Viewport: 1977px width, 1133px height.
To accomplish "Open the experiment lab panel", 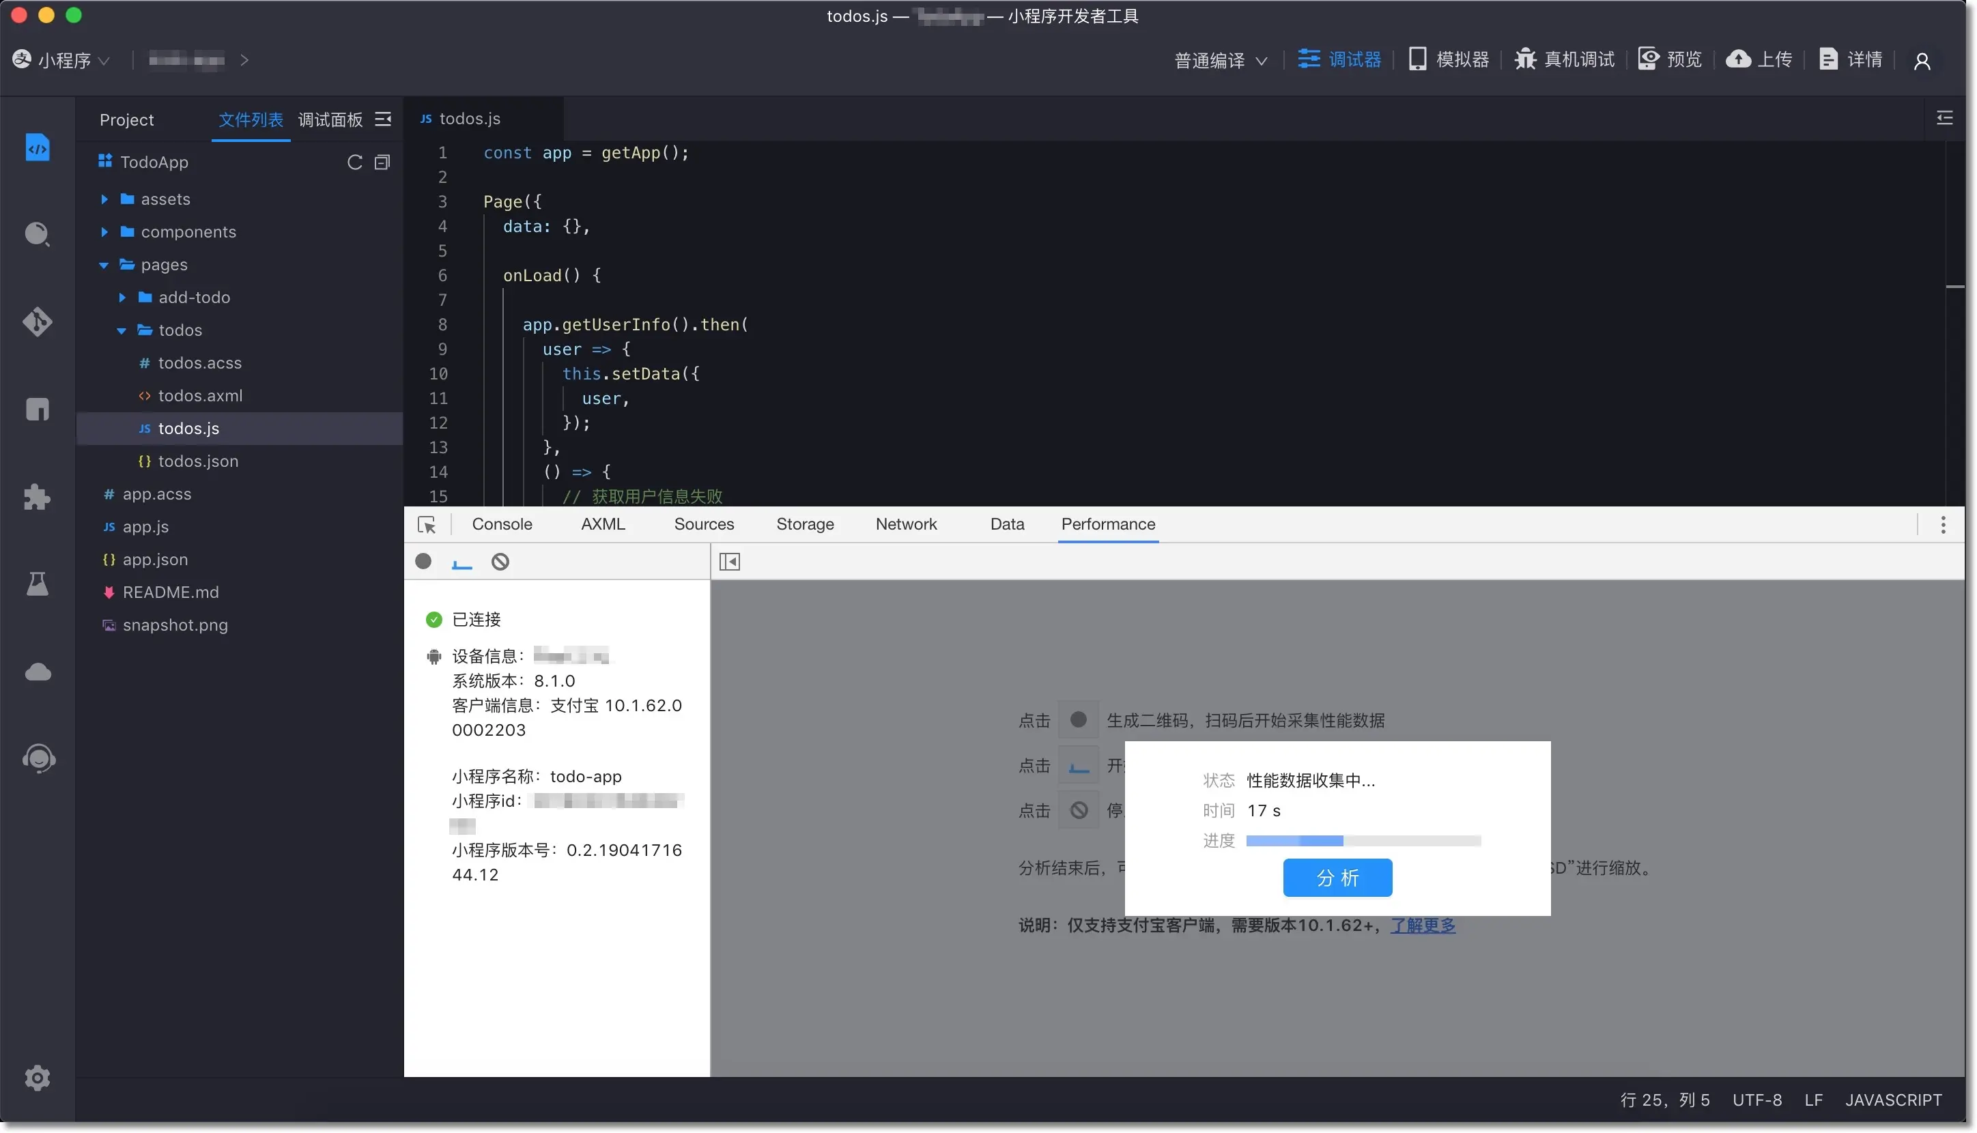I will pyautogui.click(x=38, y=584).
